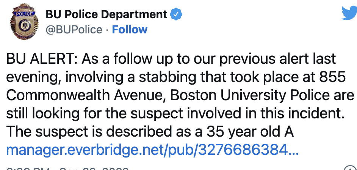Click the "Commonwealth Avenue" text
This screenshot has height=170, width=357.
(86, 96)
